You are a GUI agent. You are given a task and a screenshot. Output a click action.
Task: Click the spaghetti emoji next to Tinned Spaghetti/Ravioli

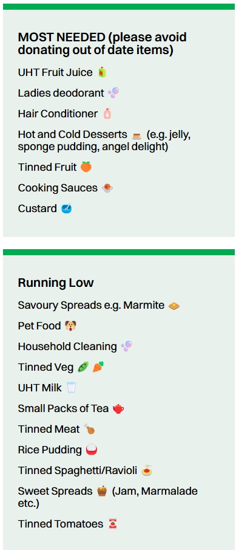point(147,470)
